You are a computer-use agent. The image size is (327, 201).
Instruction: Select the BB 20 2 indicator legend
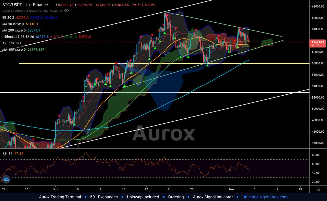(x=8, y=17)
